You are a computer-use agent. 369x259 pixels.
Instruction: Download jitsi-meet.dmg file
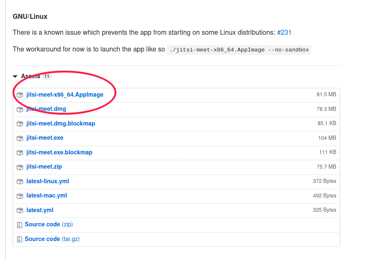pos(46,109)
